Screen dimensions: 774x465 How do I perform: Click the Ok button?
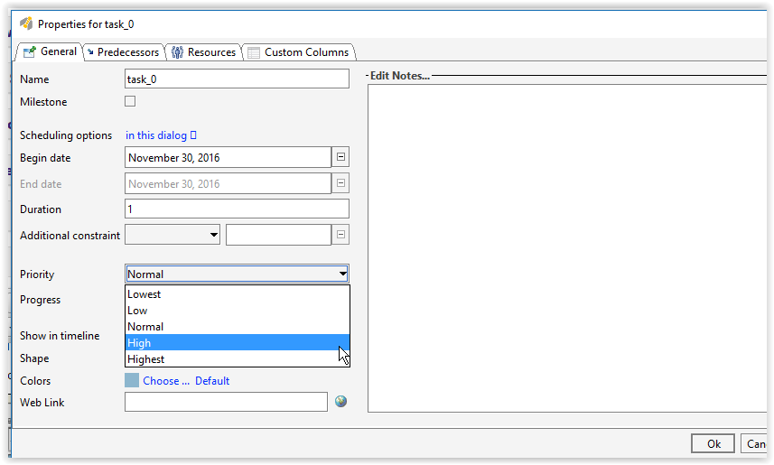pyautogui.click(x=713, y=443)
